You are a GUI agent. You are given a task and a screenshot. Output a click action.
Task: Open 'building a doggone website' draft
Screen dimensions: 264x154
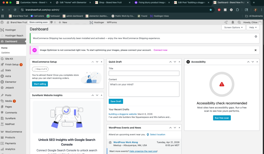pos(122,114)
